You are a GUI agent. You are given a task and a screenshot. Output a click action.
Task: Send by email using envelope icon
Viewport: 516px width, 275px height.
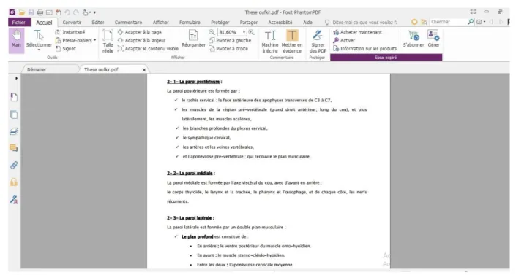tap(49, 12)
